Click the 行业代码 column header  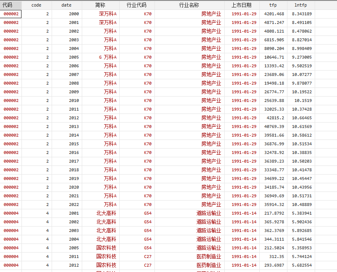pyautogui.click(x=137, y=5)
